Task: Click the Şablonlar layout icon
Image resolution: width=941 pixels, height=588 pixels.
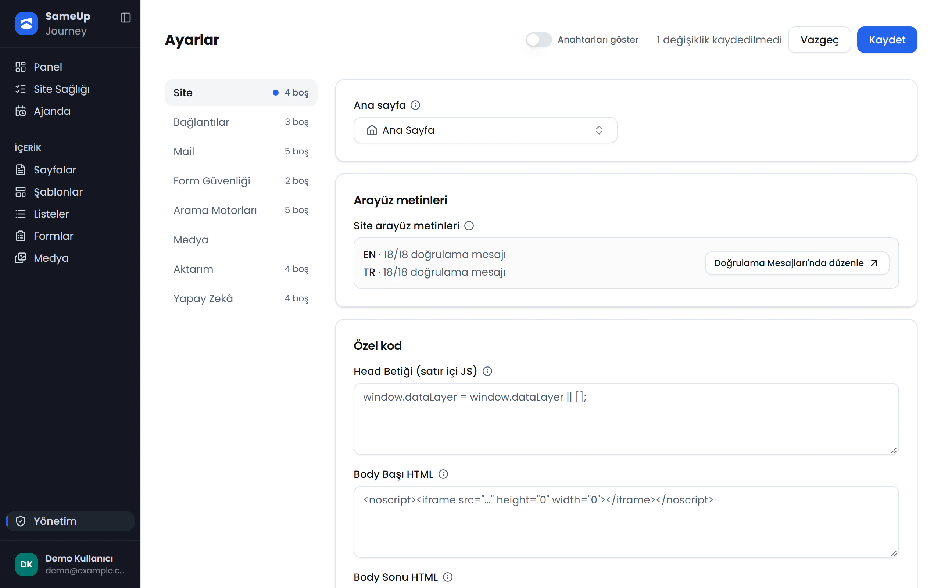Action: [20, 192]
